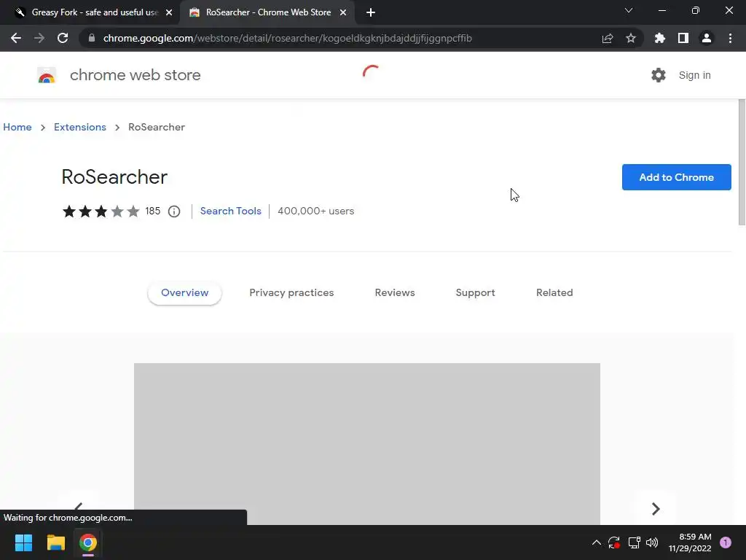
Task: Click the 400,000+ users text
Action: (x=316, y=211)
